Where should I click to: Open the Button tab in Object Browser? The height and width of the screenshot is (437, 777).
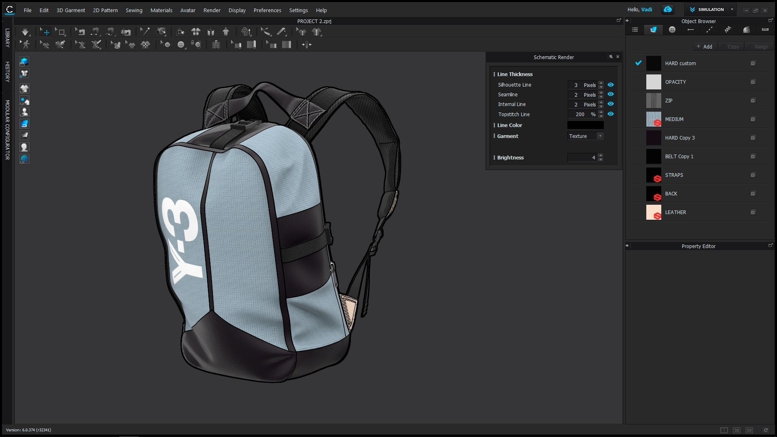pos(672,30)
